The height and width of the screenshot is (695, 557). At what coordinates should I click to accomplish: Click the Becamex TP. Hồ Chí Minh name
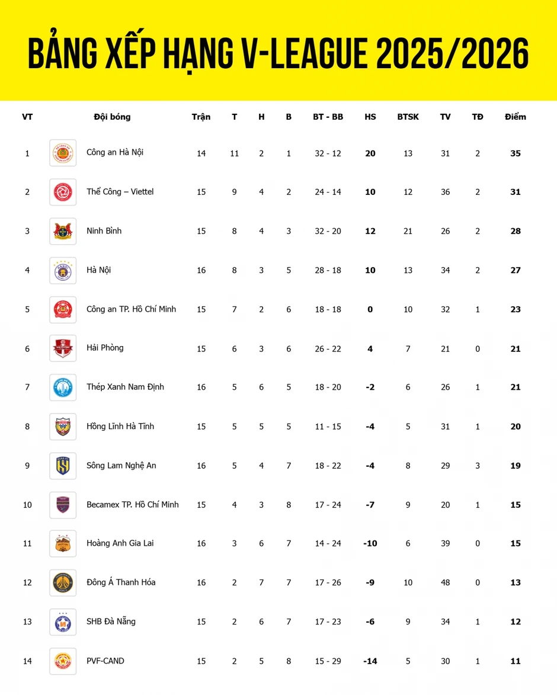(133, 504)
